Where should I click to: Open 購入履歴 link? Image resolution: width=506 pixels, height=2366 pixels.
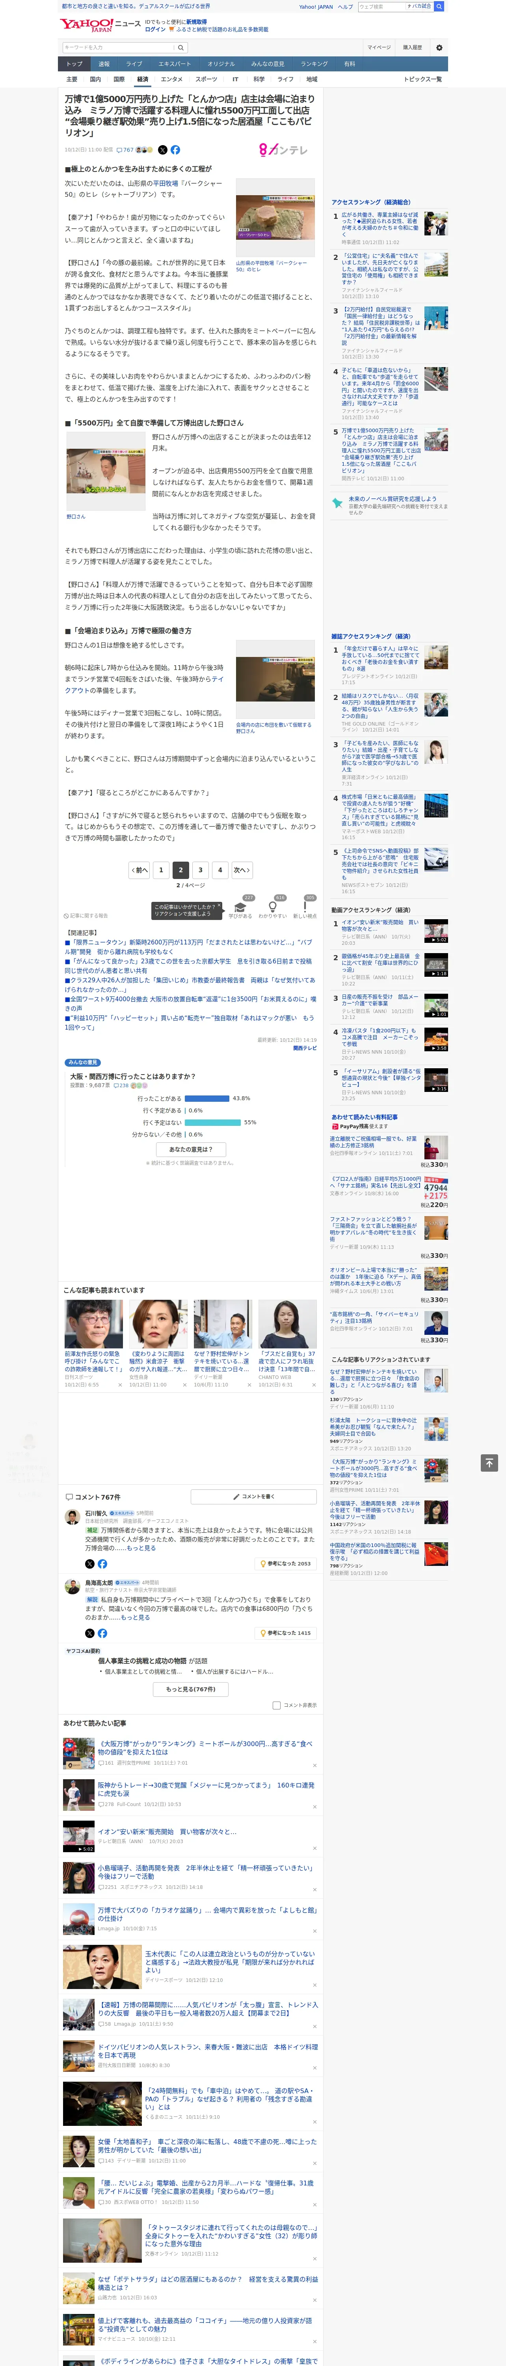point(412,47)
